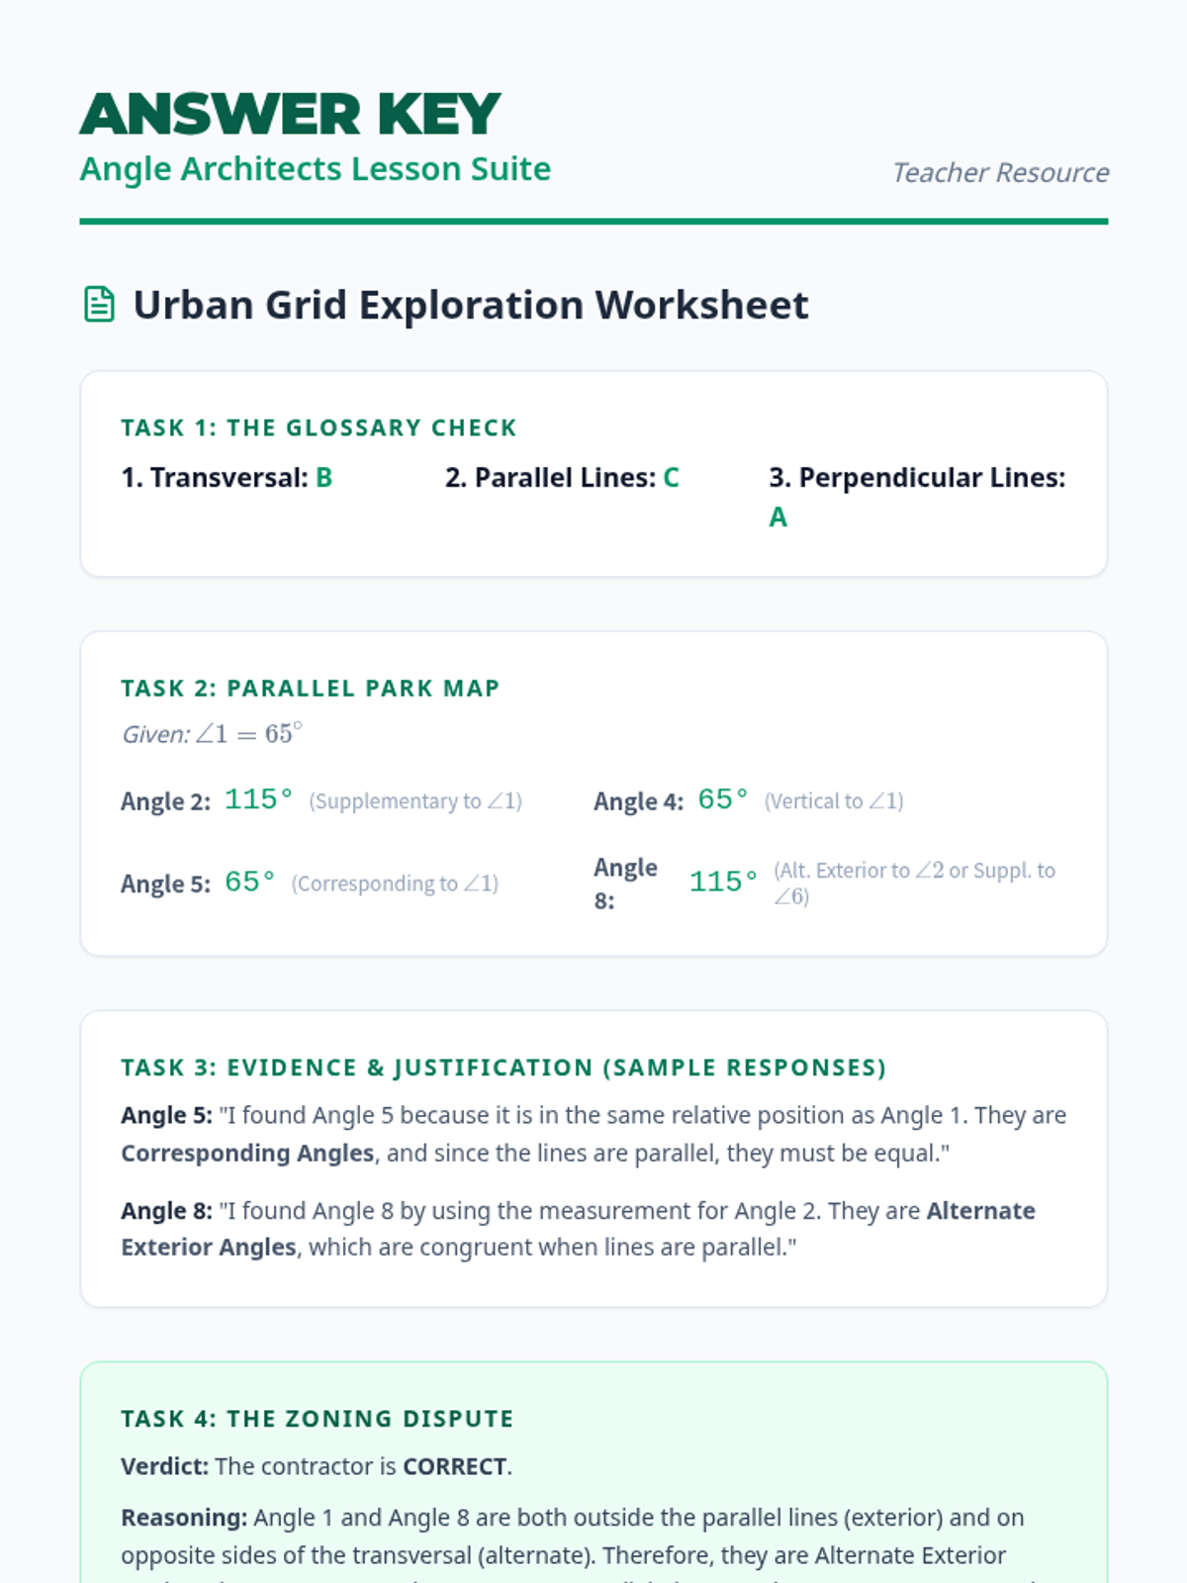The image size is (1187, 1583).
Task: Select the Task 2: Parallel Park Map header
Action: (x=310, y=688)
